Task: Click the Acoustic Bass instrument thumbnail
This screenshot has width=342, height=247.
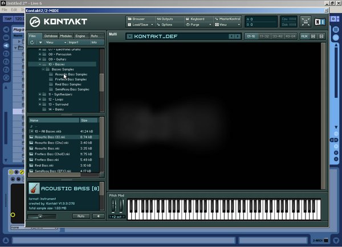Action: [x=34, y=188]
